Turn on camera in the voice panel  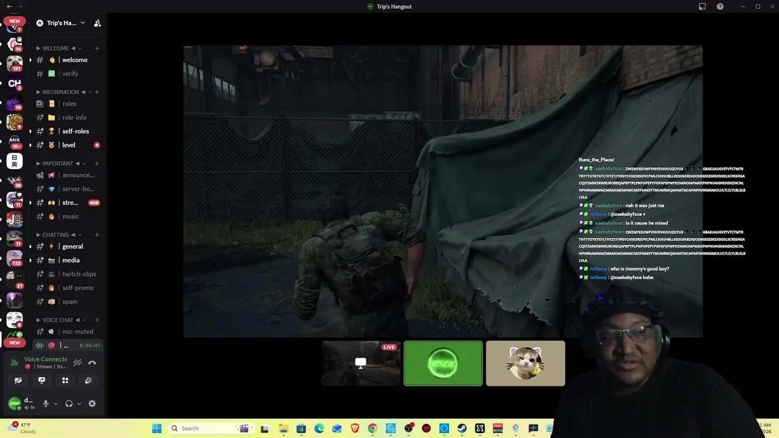pyautogui.click(x=18, y=380)
